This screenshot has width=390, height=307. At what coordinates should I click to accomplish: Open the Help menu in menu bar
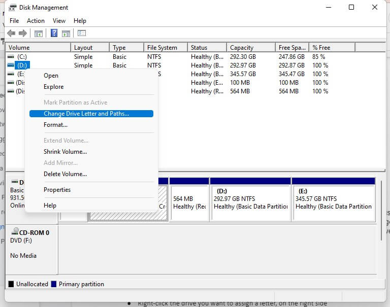click(80, 21)
